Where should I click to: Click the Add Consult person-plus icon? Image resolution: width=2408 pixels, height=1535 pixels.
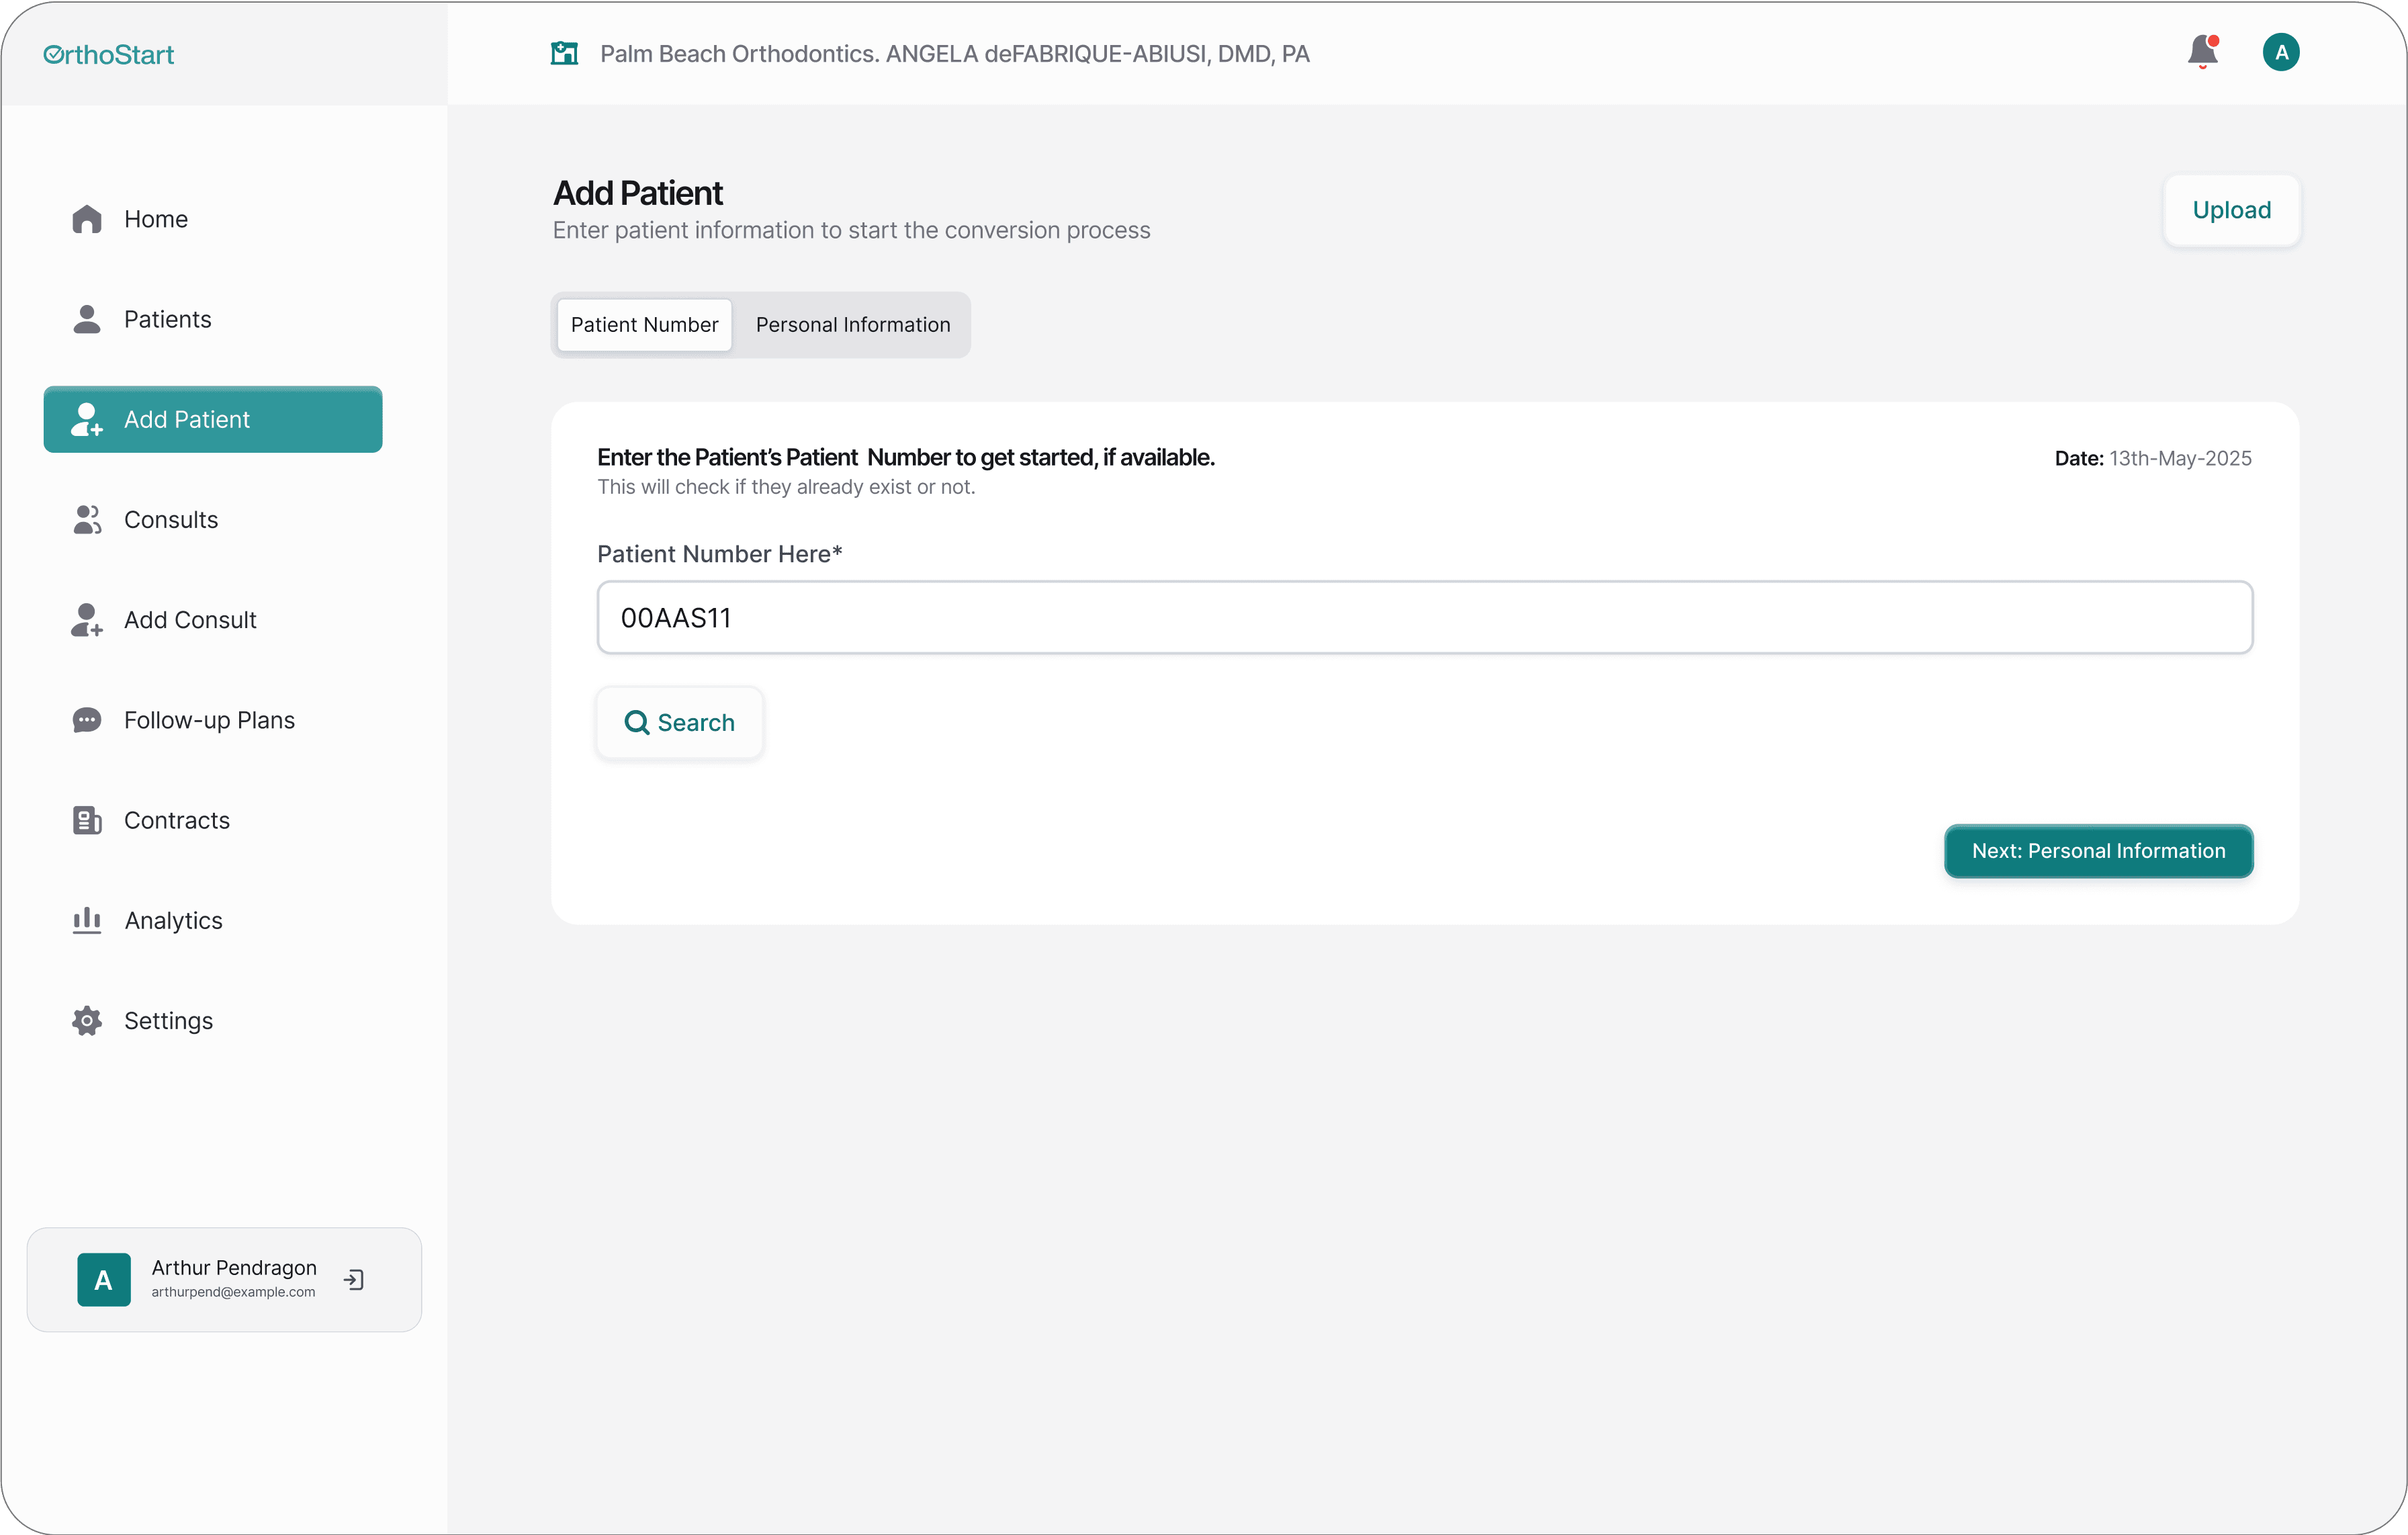[x=87, y=620]
